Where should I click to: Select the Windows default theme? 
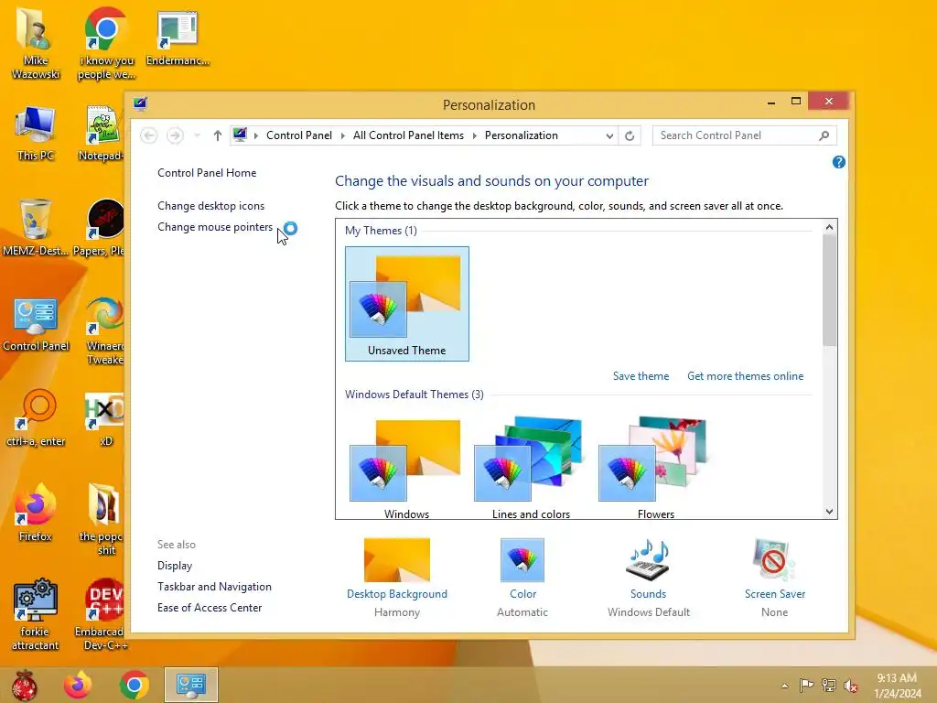[407, 468]
